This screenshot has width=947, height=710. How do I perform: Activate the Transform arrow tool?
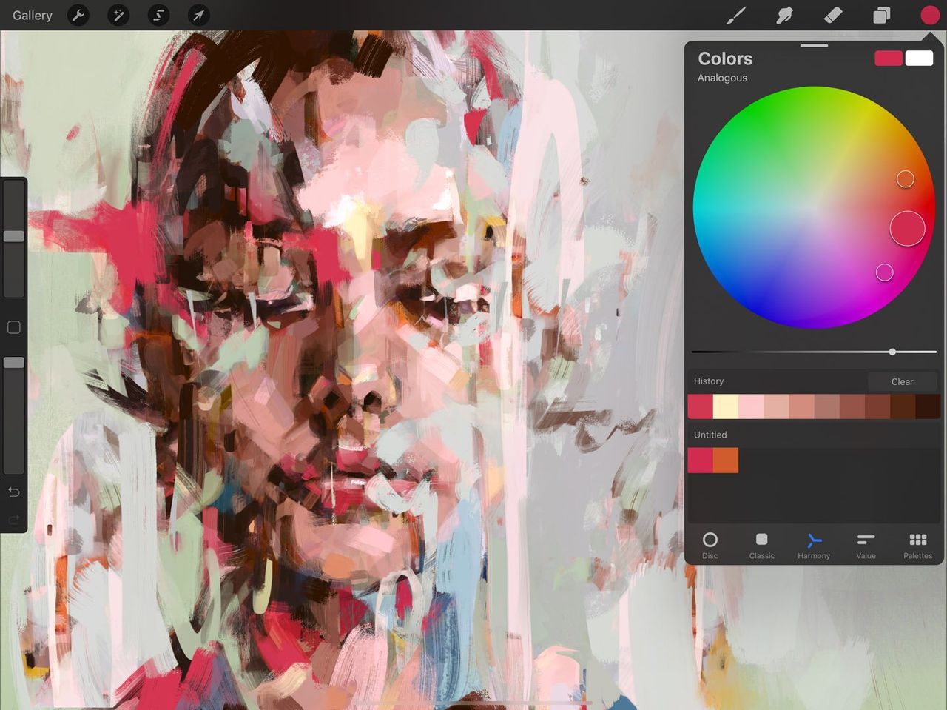pyautogui.click(x=198, y=15)
